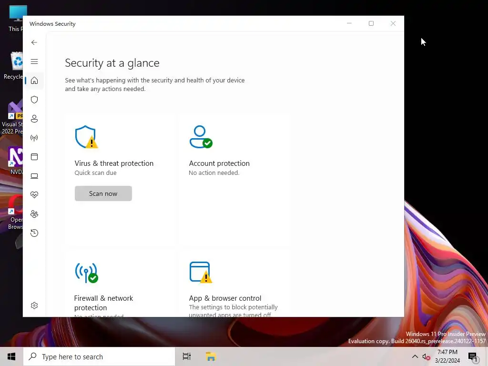Open Account protection person icon in sidebar
Viewport: 488px width, 366px height.
pos(34,119)
